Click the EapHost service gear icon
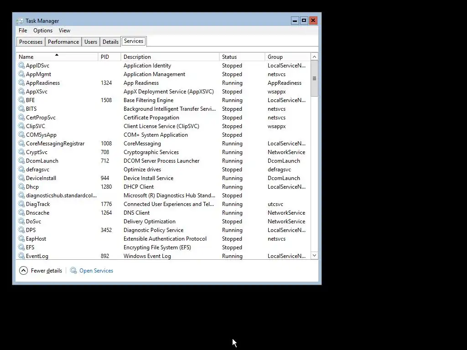467x350 pixels. pyautogui.click(x=21, y=238)
